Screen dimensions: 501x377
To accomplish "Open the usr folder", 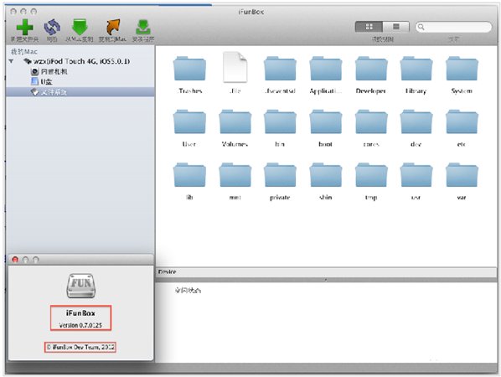I will coord(416,175).
